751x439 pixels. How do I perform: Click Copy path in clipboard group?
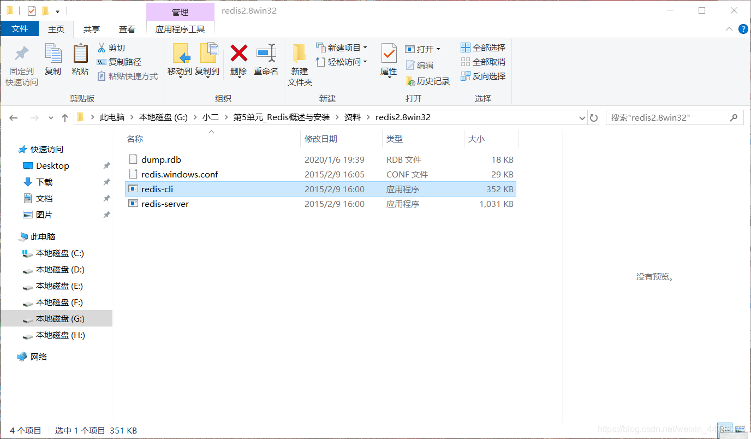119,62
